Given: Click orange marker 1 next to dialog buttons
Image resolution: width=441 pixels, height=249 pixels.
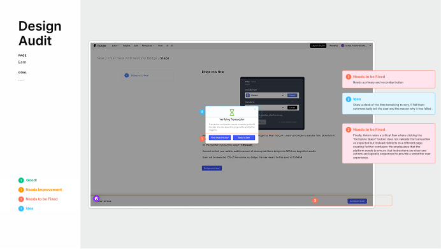Looking at the screenshot, I should [202, 139].
